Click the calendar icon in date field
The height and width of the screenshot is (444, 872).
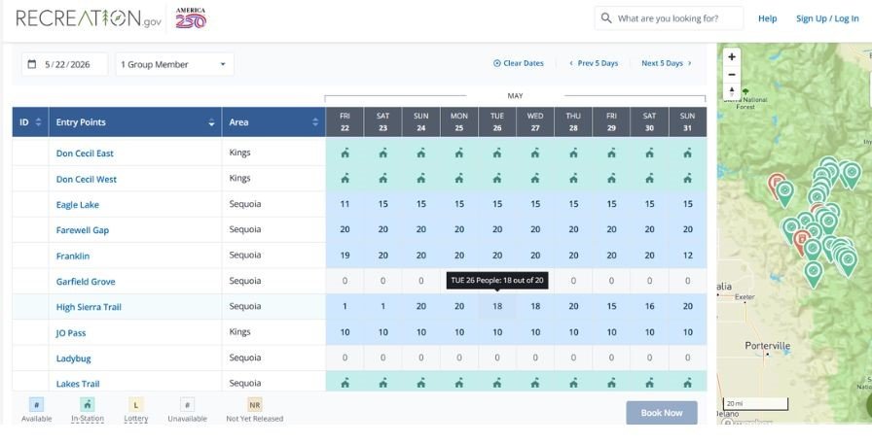[31, 64]
